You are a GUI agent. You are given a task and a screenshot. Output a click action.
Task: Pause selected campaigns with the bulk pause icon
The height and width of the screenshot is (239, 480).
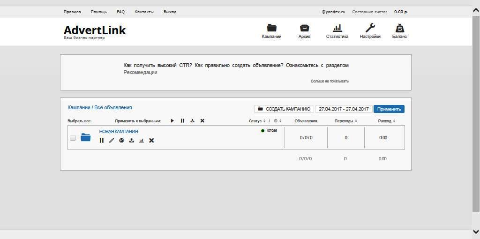point(182,121)
